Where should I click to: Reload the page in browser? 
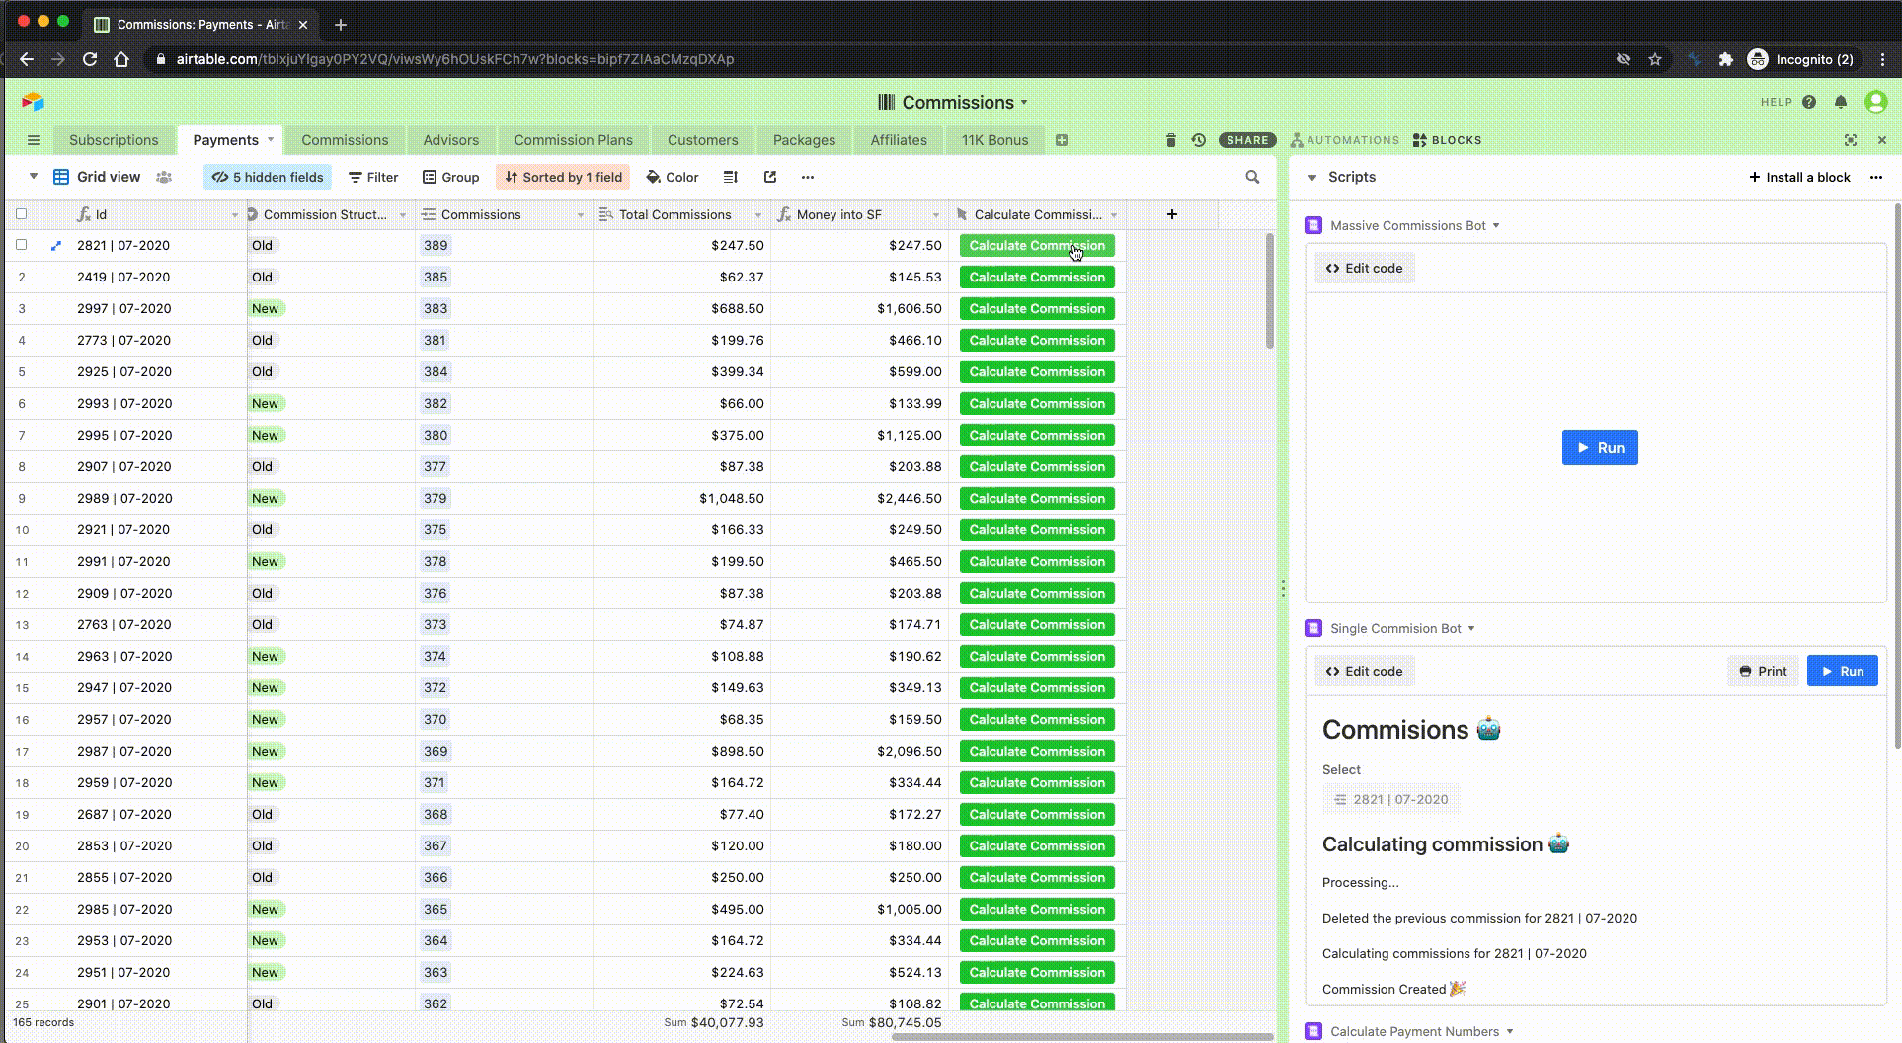[90, 59]
